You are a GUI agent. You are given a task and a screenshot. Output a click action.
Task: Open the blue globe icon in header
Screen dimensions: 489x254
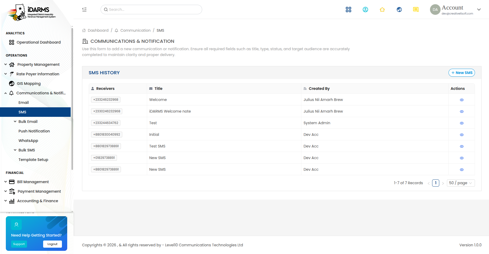399,10
